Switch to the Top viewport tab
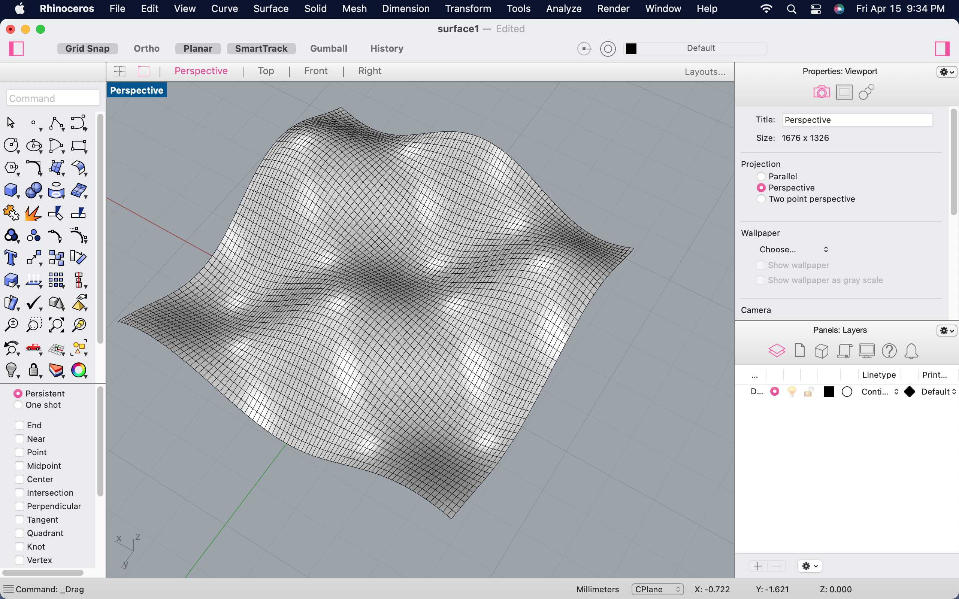 (265, 71)
